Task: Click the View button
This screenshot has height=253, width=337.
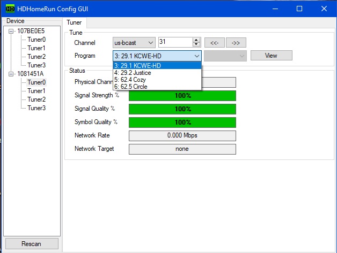Action: [x=271, y=56]
